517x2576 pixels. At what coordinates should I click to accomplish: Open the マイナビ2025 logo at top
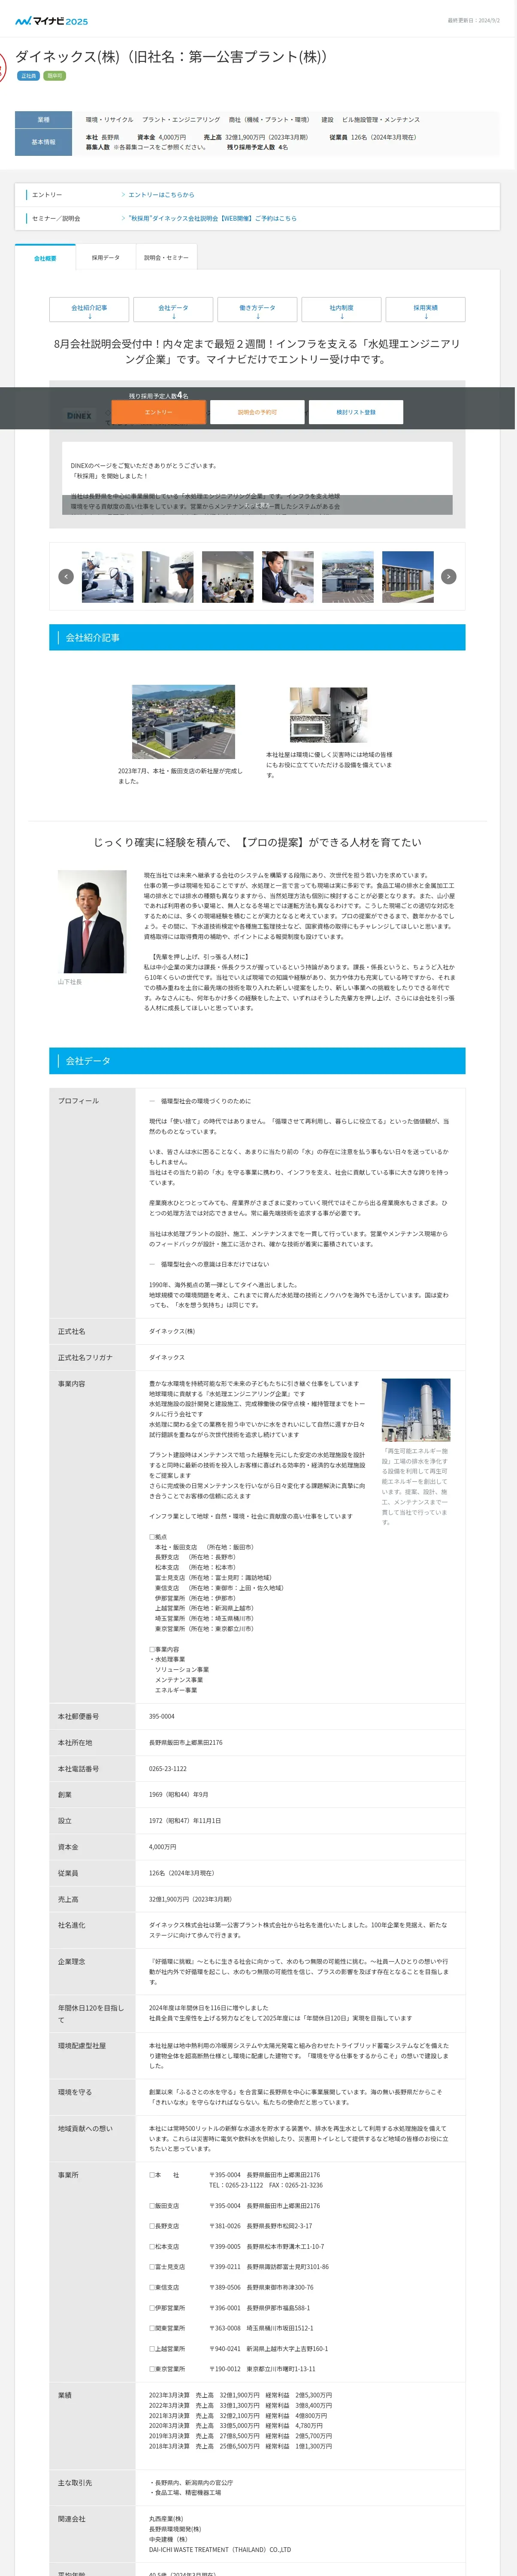coord(51,20)
